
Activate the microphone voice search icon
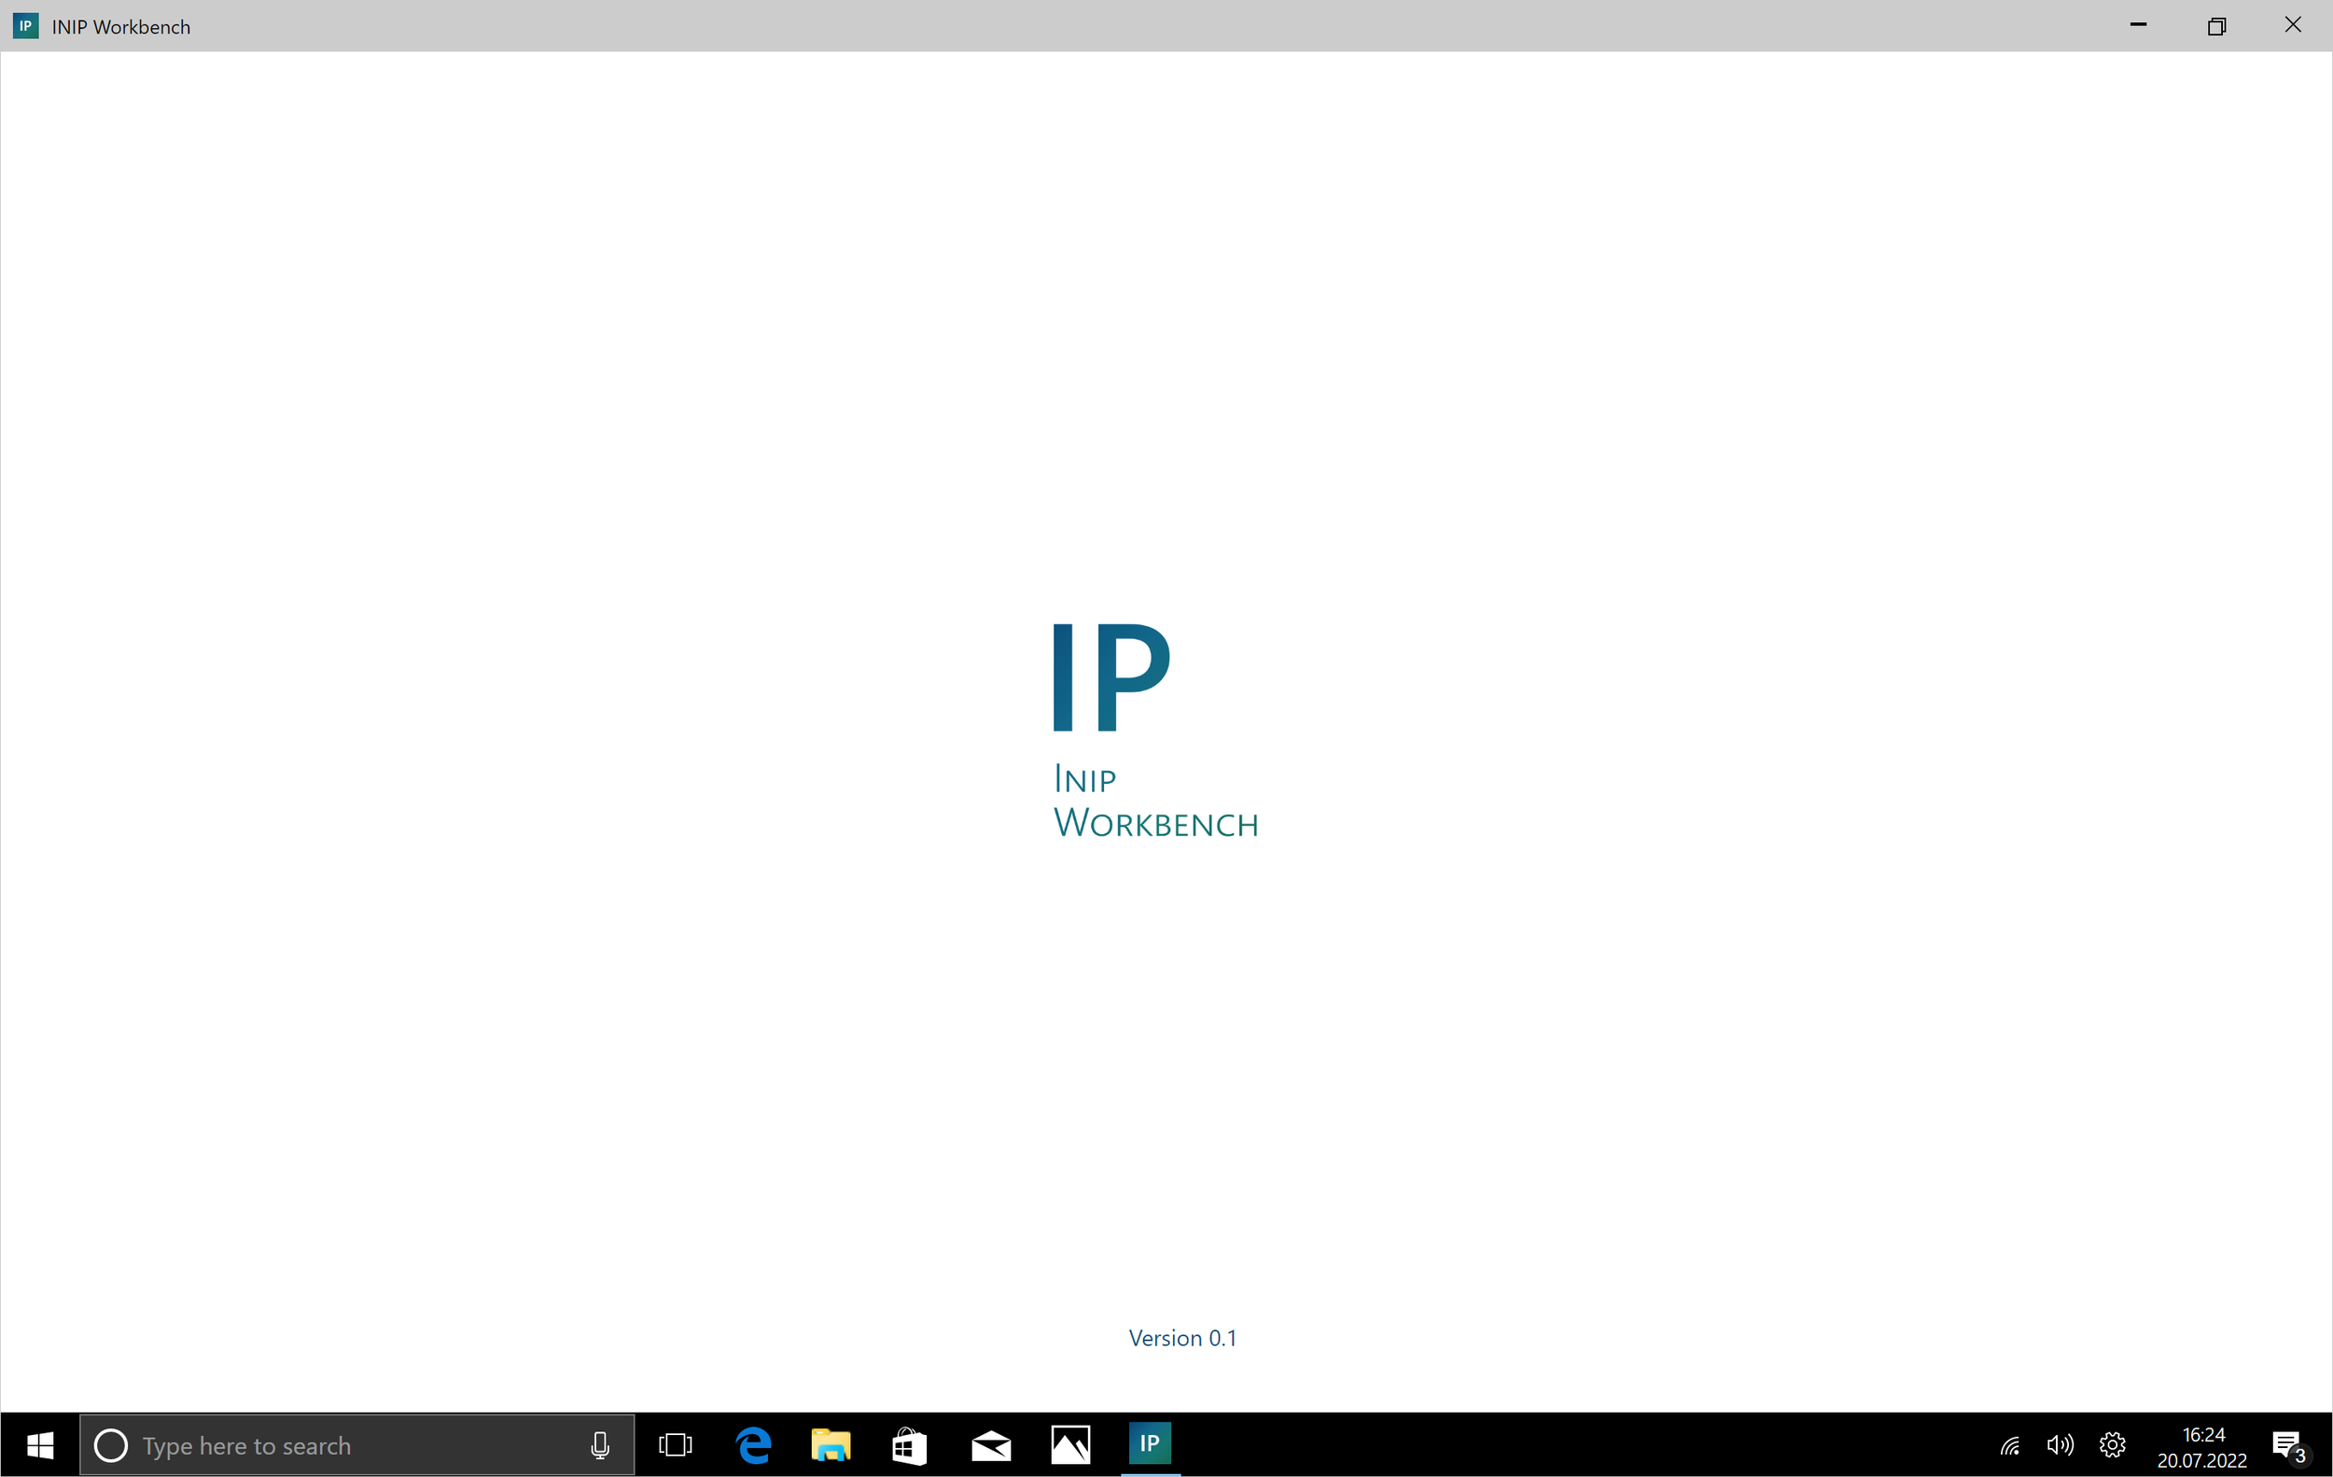(x=600, y=1445)
